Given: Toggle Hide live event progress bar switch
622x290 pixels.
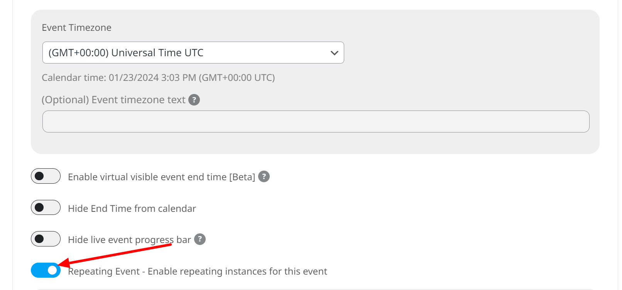Looking at the screenshot, I should click(x=46, y=239).
